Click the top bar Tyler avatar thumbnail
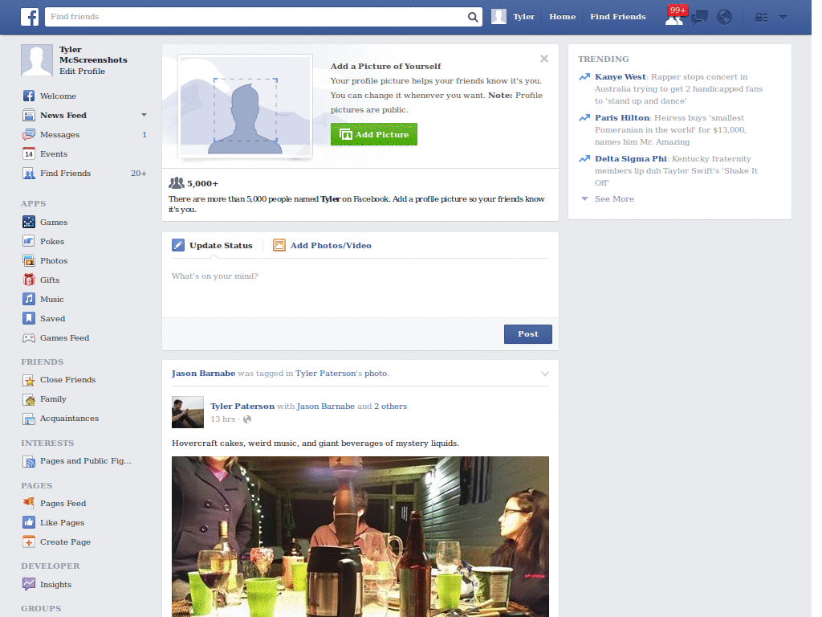 click(498, 17)
